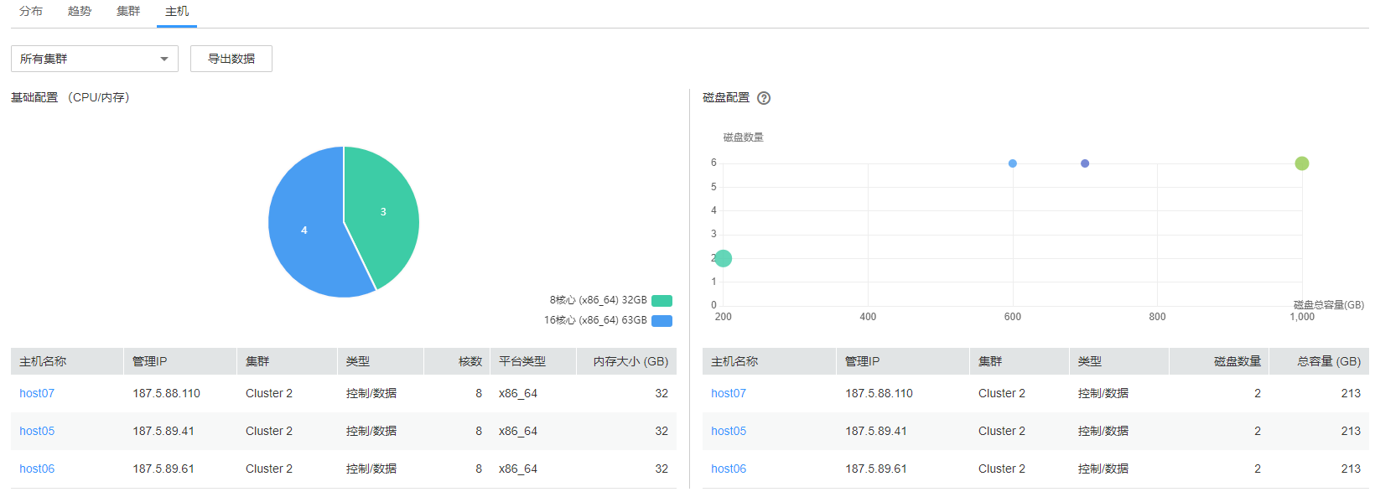Image resolution: width=1375 pixels, height=492 pixels.
Task: Open the 所有集群 cluster dropdown
Action: pos(94,59)
